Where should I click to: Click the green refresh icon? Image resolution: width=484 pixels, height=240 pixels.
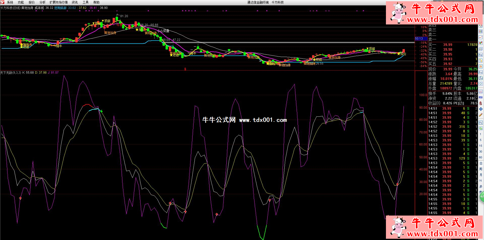(x=481, y=128)
